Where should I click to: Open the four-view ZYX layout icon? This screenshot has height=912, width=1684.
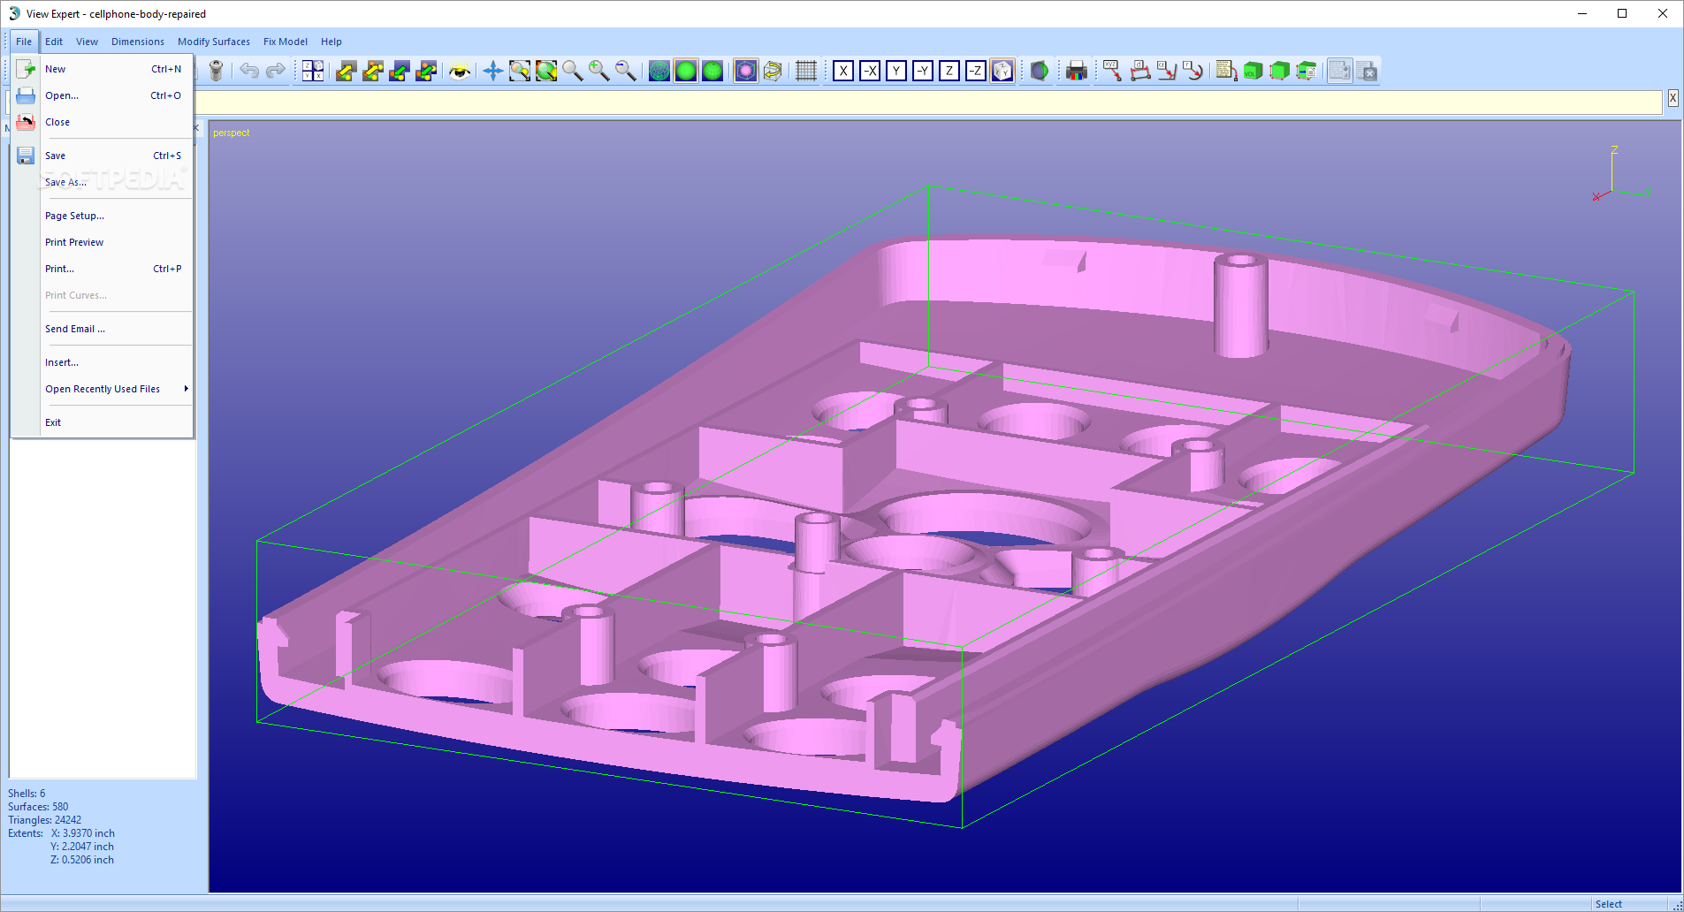pos(313,71)
